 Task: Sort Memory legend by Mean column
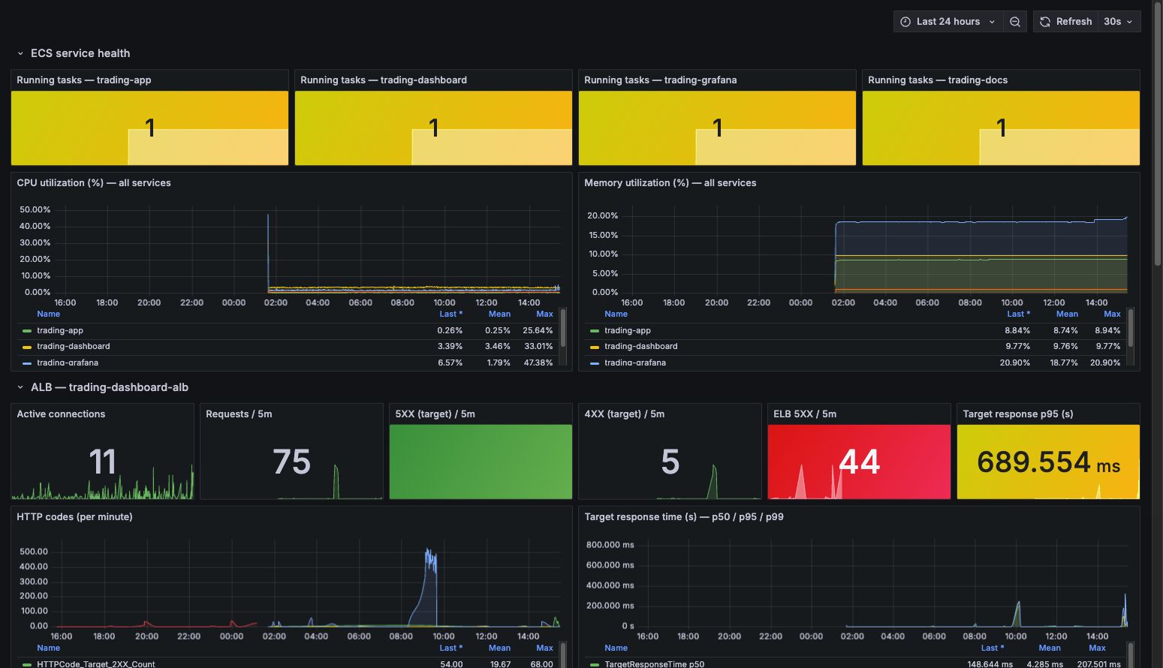(x=1067, y=314)
